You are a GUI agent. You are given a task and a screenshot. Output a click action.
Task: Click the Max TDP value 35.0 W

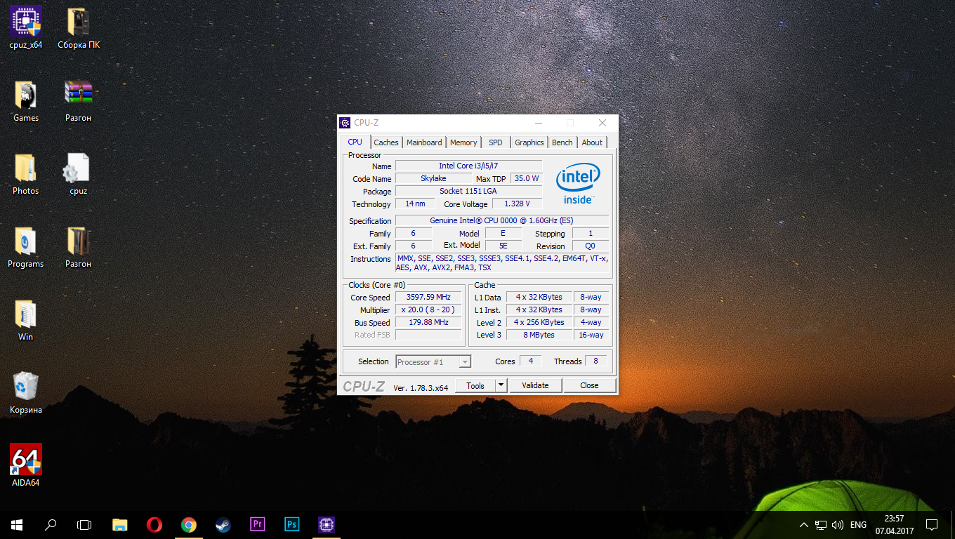point(527,178)
